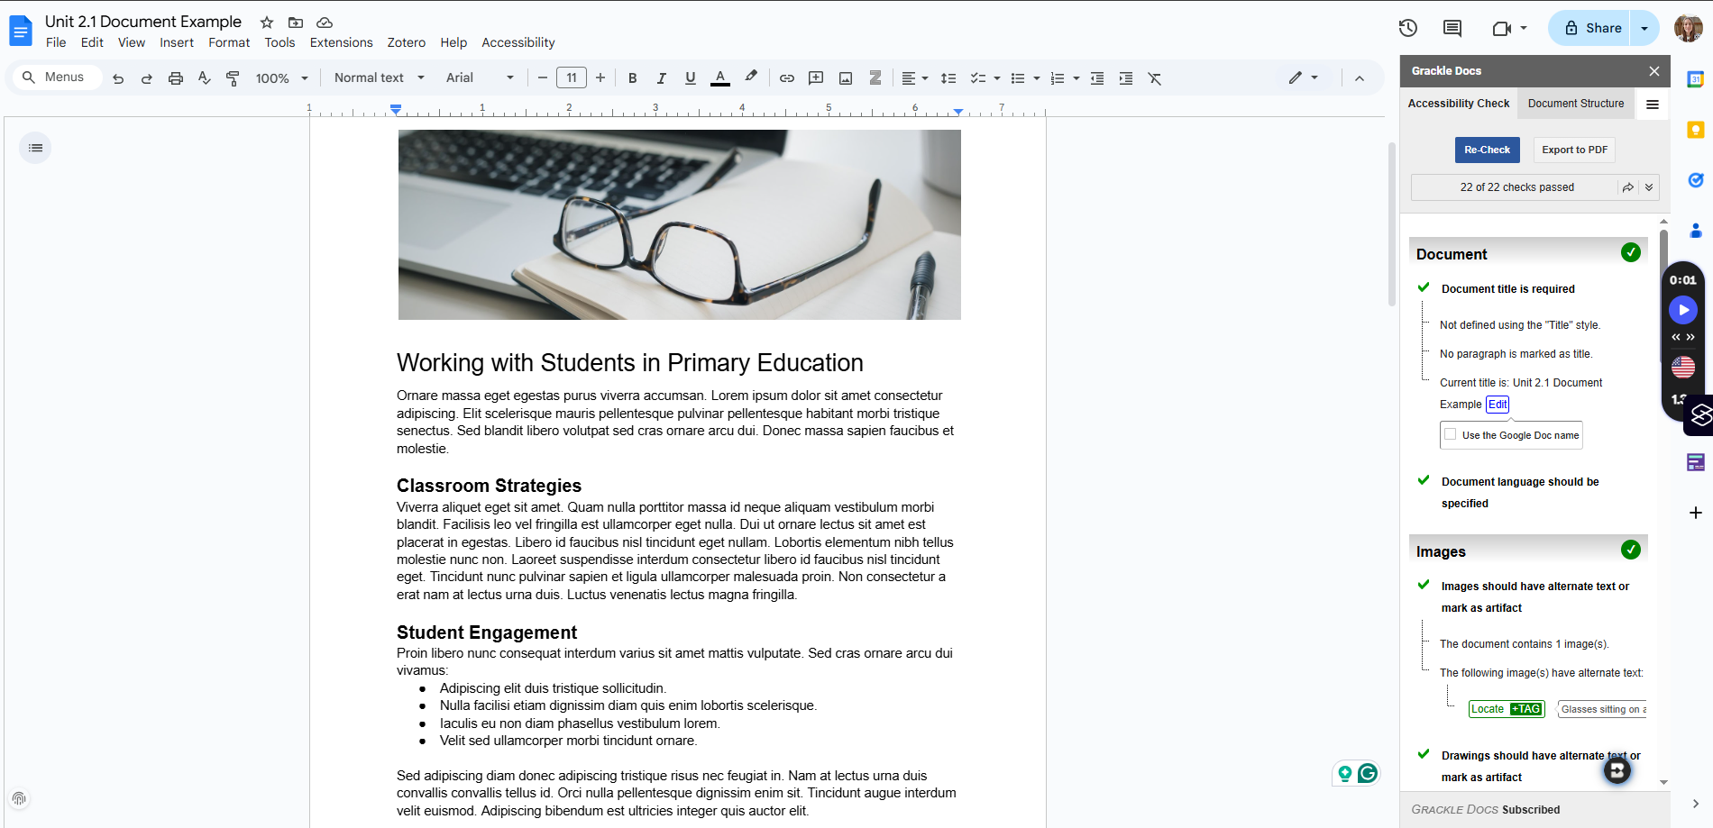Image resolution: width=1713 pixels, height=828 pixels.
Task: Click Export to PDF button
Action: [x=1575, y=150]
